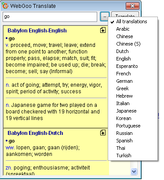Choose Japanese from the language menu
Screen dimensions: 164x180
[x=133, y=111]
